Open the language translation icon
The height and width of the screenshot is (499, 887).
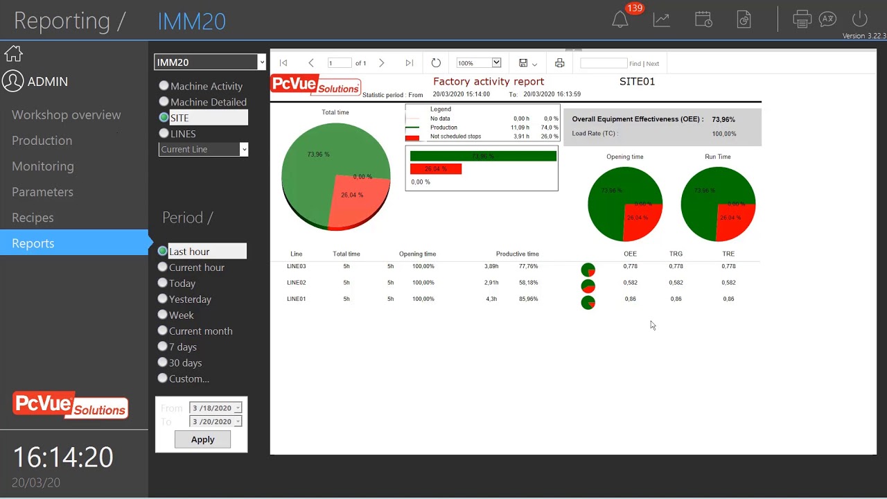point(827,19)
